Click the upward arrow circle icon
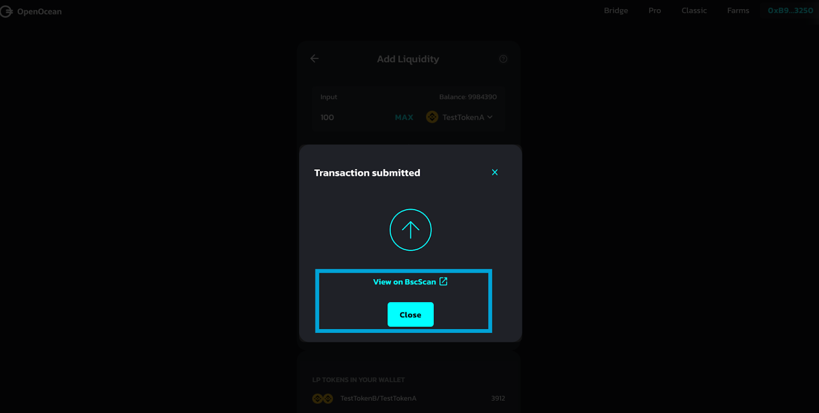The image size is (819, 413). pyautogui.click(x=411, y=230)
